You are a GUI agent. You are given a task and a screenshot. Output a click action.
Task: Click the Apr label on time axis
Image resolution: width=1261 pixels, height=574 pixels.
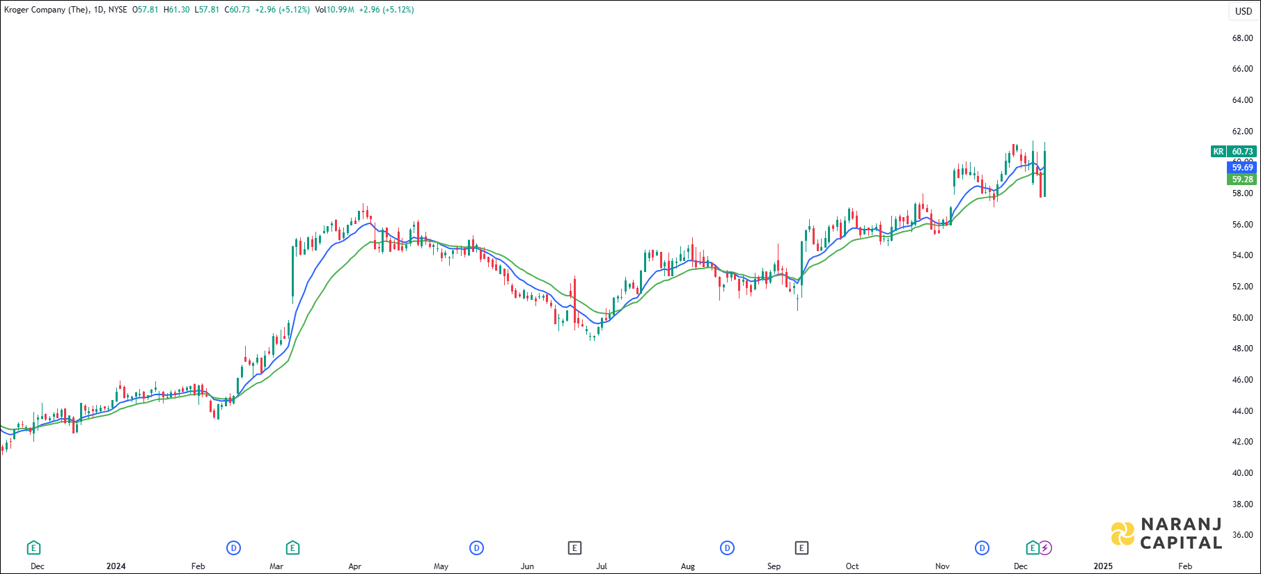354,566
